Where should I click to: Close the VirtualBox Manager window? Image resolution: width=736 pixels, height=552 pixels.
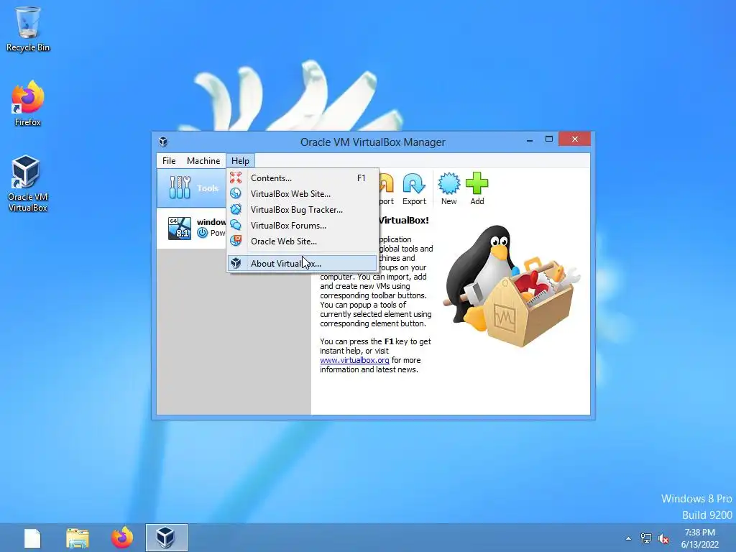[x=574, y=139]
